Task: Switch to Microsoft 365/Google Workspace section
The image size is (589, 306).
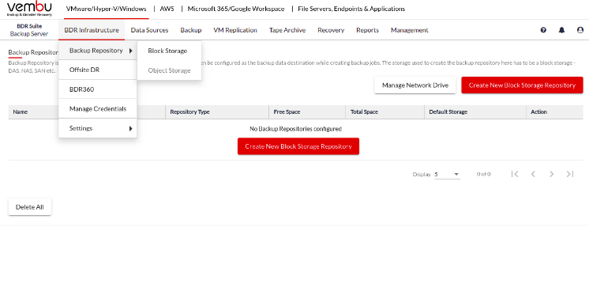Action: tap(236, 9)
